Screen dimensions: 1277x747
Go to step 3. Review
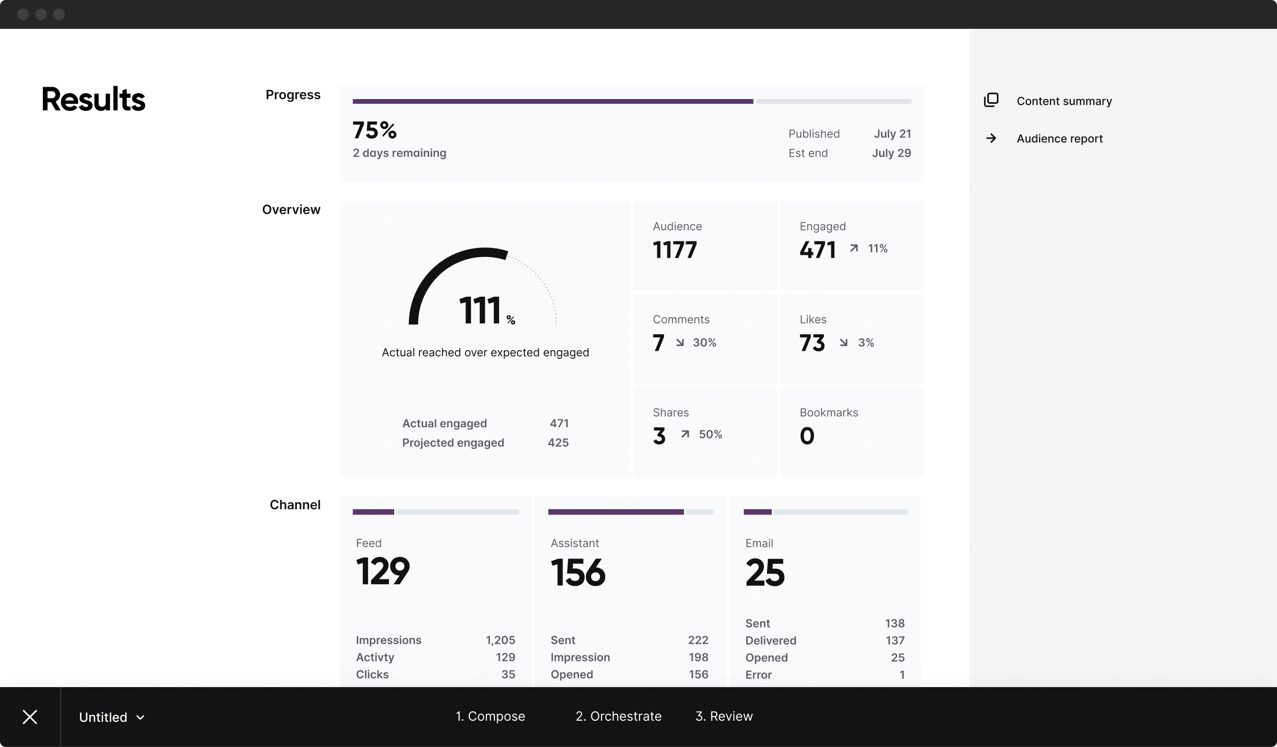(x=724, y=716)
